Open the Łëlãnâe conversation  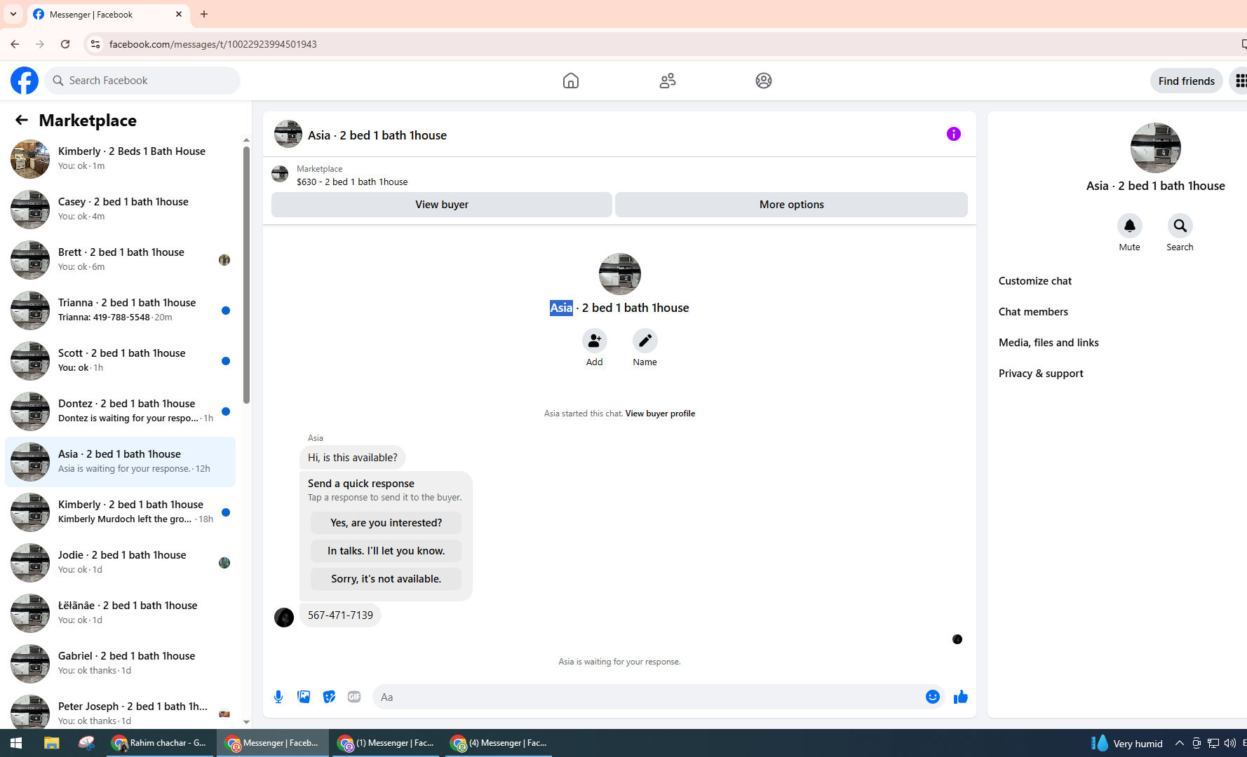click(120, 613)
